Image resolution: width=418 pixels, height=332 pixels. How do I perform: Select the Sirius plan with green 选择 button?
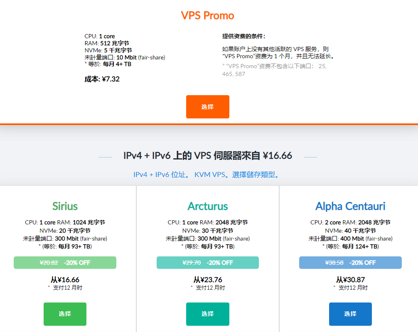click(x=65, y=314)
